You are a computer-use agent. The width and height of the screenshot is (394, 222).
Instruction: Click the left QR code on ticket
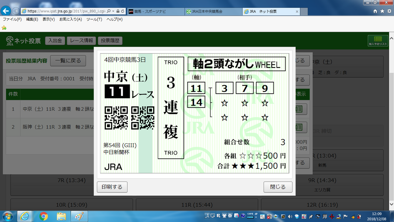[x=116, y=118]
